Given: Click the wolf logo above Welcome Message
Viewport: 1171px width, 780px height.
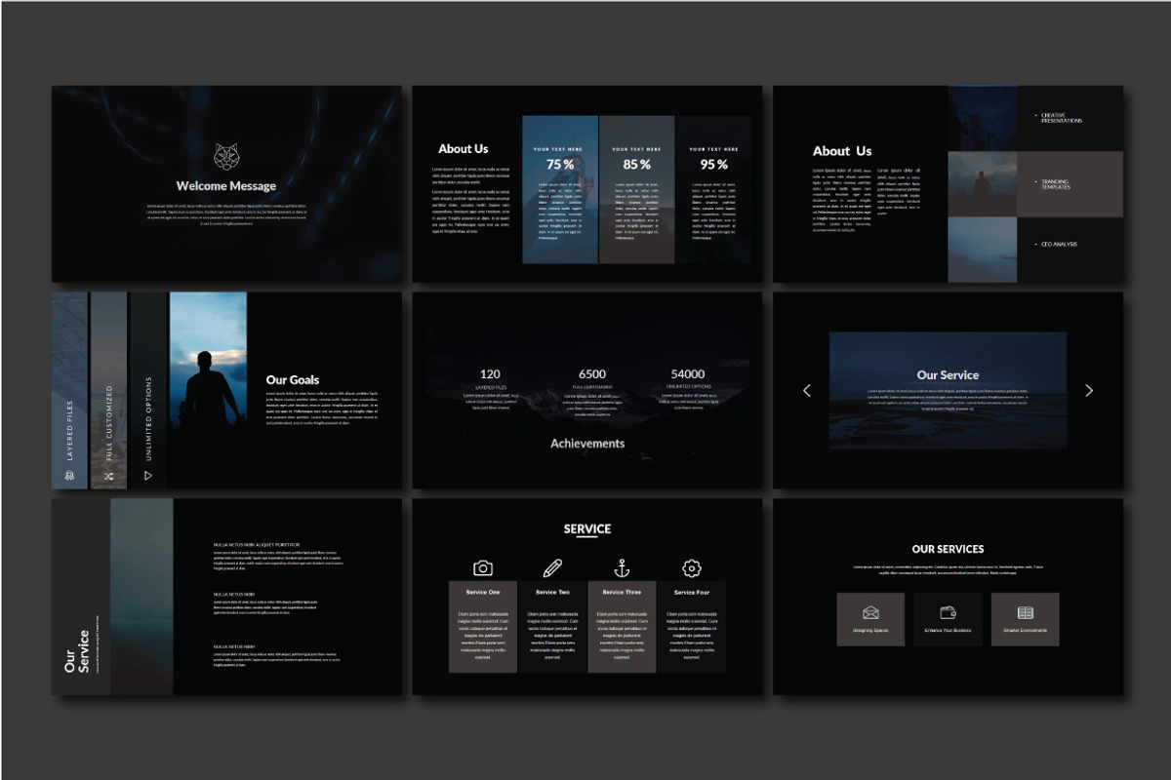Looking at the screenshot, I should (226, 157).
